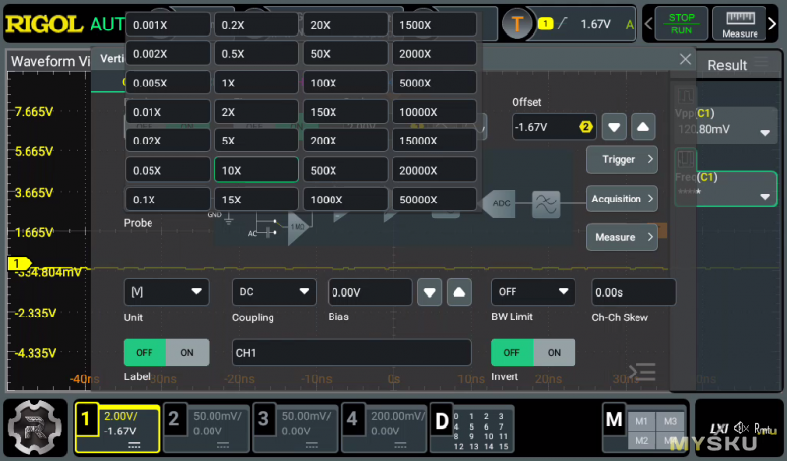The width and height of the screenshot is (787, 461).
Task: Expand the Coupling DC dropdown
Action: 274,292
